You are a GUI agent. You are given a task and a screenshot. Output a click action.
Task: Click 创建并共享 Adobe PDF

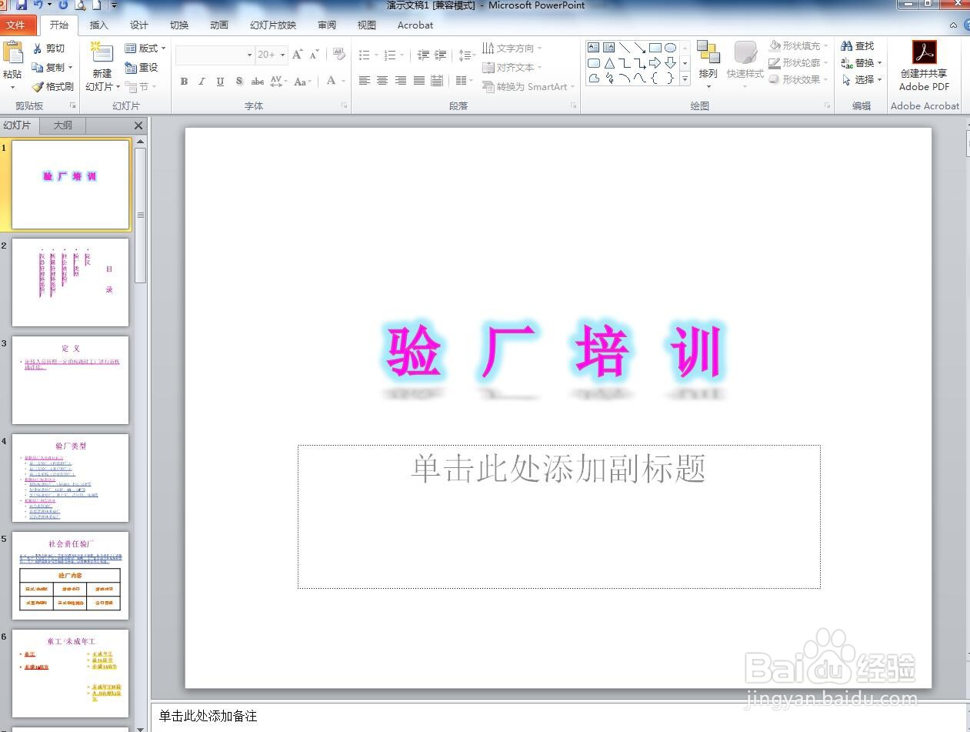[923, 65]
